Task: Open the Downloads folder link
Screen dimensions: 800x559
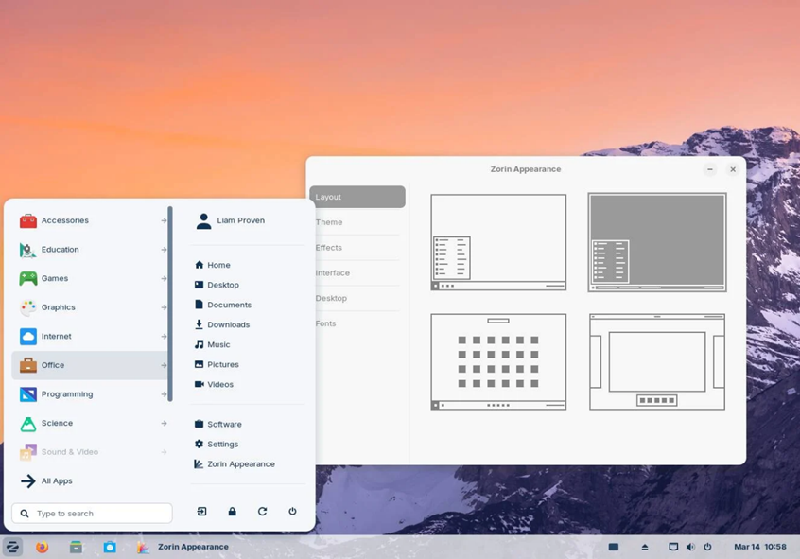Action: click(x=228, y=324)
